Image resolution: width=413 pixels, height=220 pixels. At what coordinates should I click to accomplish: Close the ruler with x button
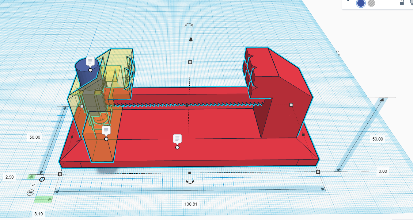coord(33,185)
